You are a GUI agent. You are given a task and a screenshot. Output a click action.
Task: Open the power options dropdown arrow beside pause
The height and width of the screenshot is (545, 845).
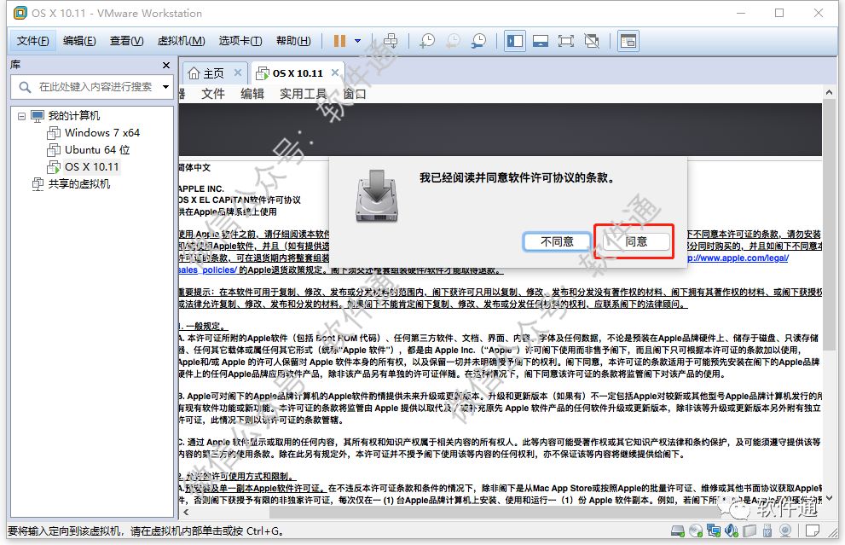tap(357, 41)
